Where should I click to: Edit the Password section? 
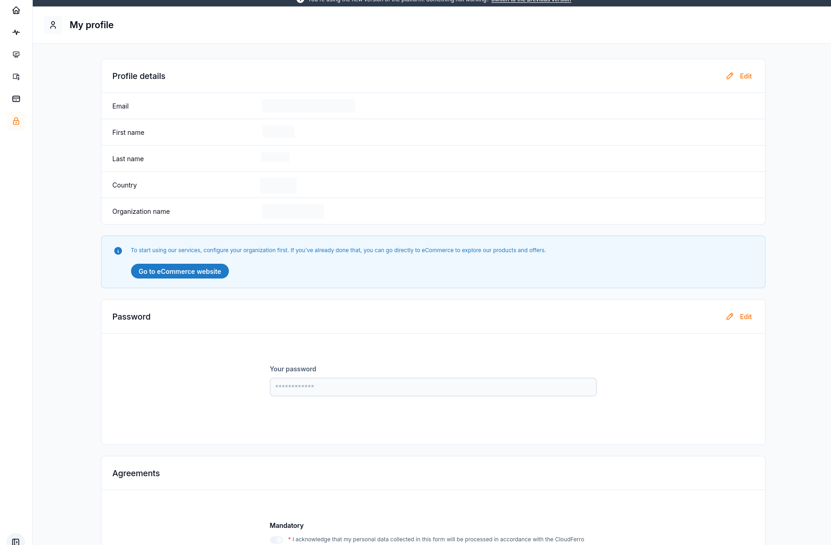tap(739, 317)
